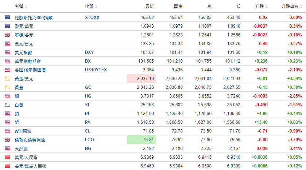Click the highlighted red 2,037.10 price cell
This screenshot has height=170, width=306.
point(141,79)
